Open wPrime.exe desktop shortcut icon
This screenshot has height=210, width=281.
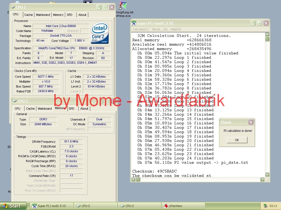(123, 5)
